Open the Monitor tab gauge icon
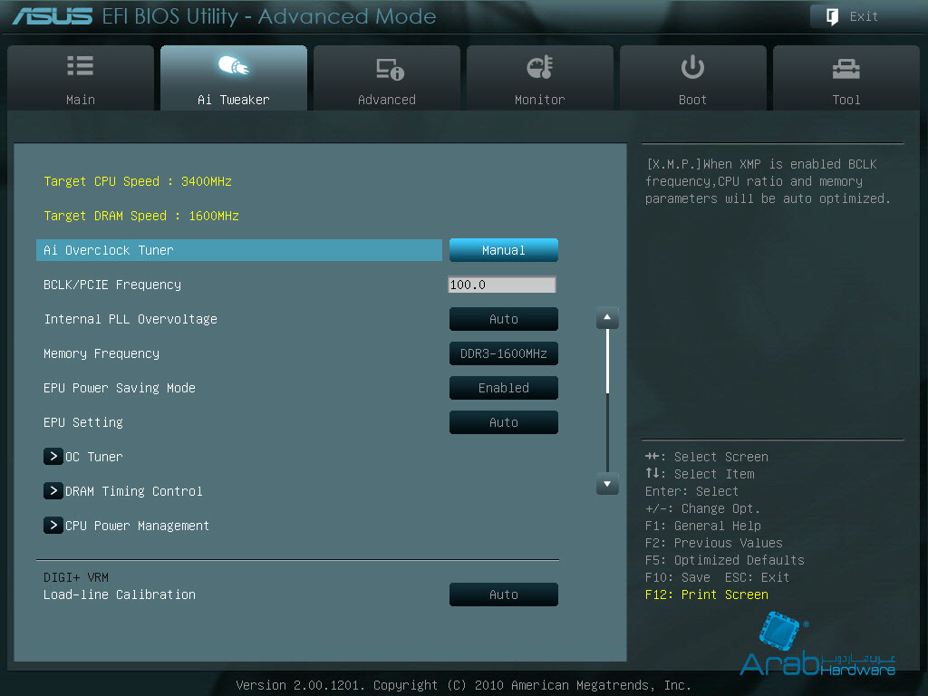 pyautogui.click(x=540, y=67)
